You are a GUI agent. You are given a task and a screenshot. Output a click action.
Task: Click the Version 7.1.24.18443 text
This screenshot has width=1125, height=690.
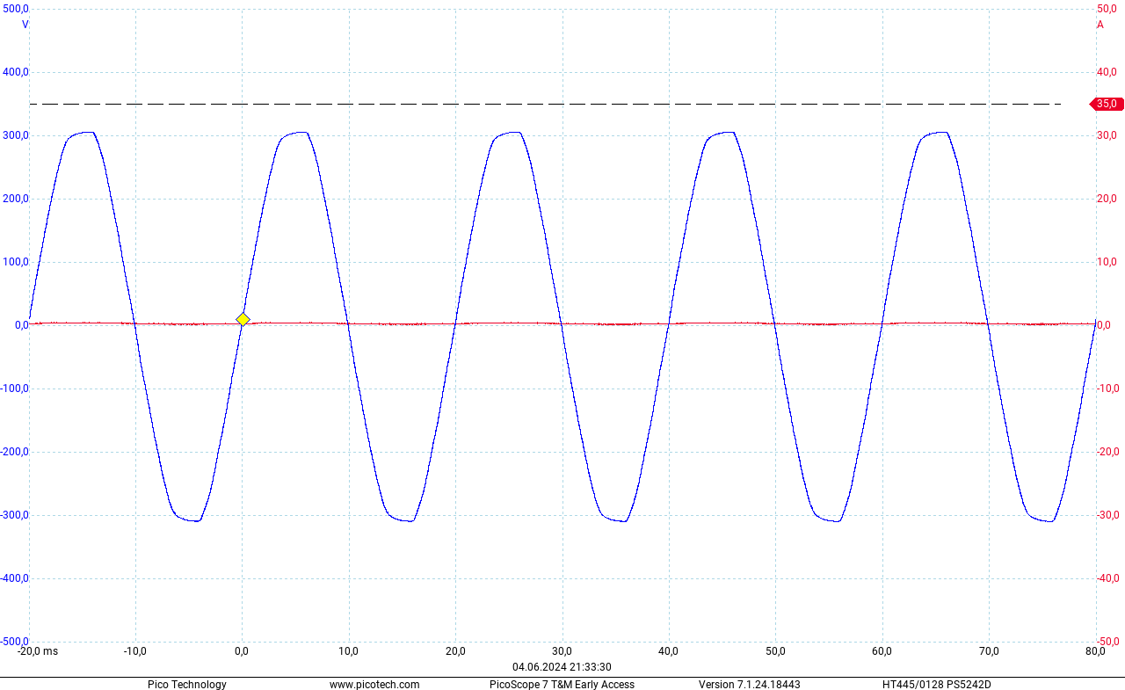tap(750, 685)
